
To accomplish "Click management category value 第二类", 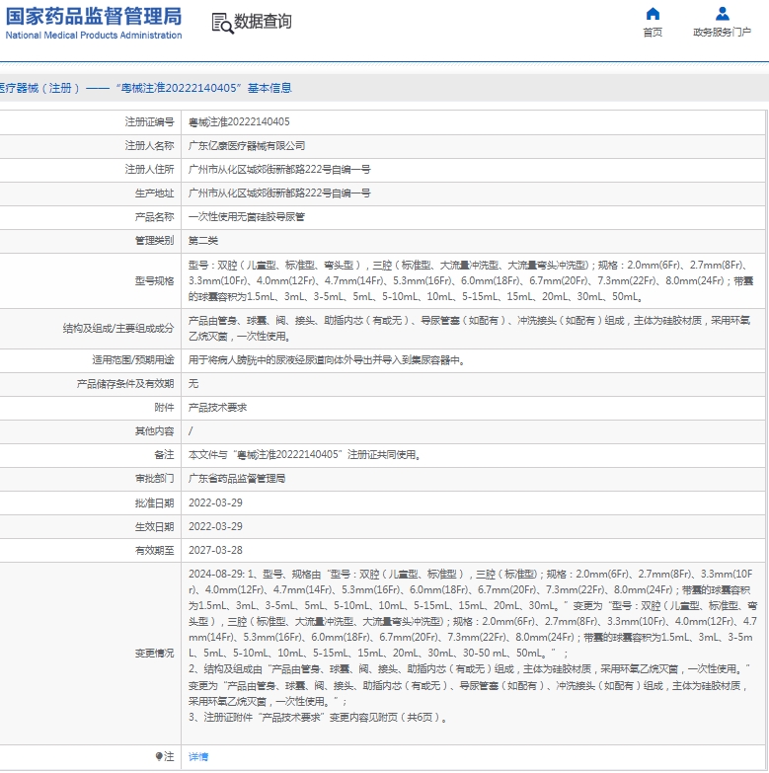I will click(x=203, y=240).
